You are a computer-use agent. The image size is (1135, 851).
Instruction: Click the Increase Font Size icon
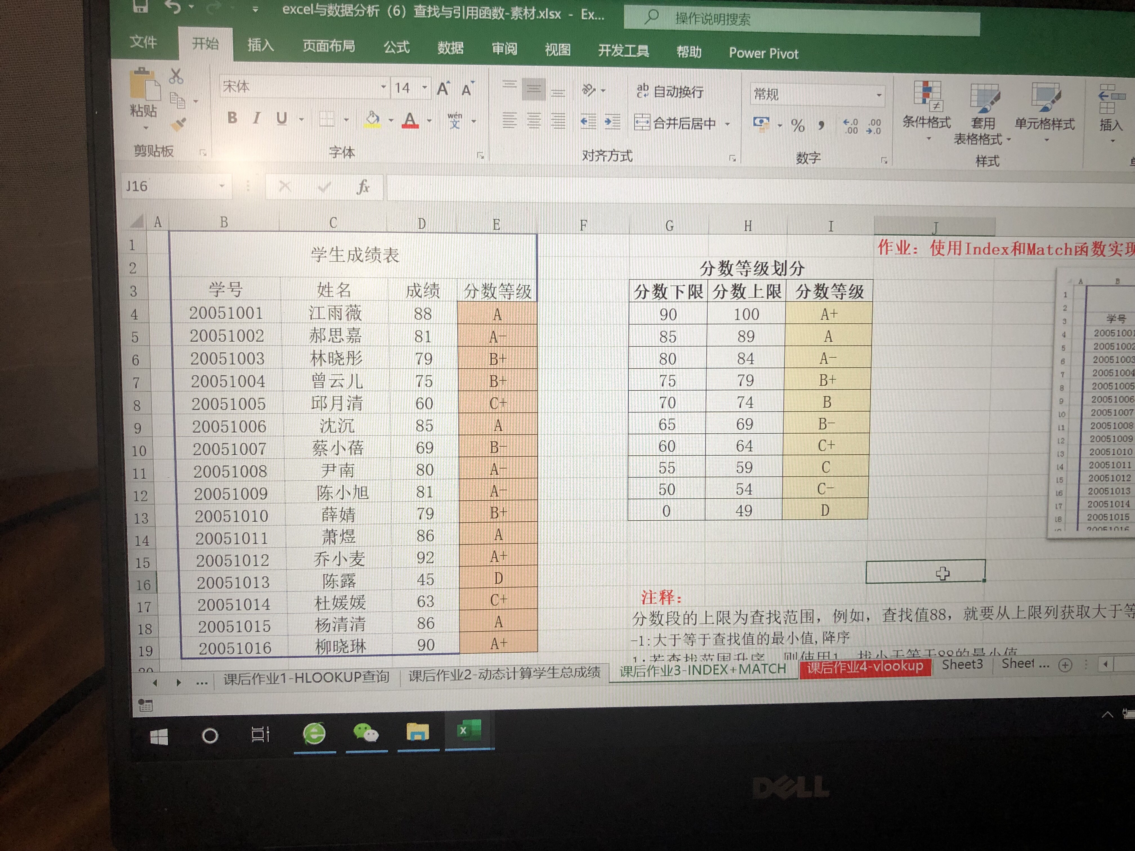tap(443, 89)
